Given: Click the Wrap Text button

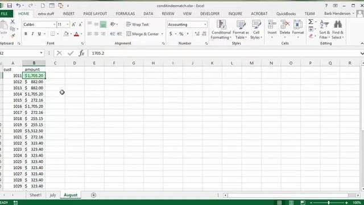Looking at the screenshot, I should pyautogui.click(x=138, y=24).
